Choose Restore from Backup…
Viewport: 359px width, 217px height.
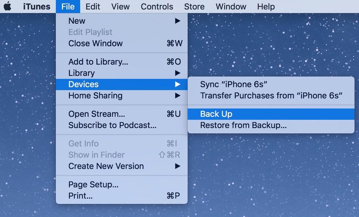coord(271,125)
